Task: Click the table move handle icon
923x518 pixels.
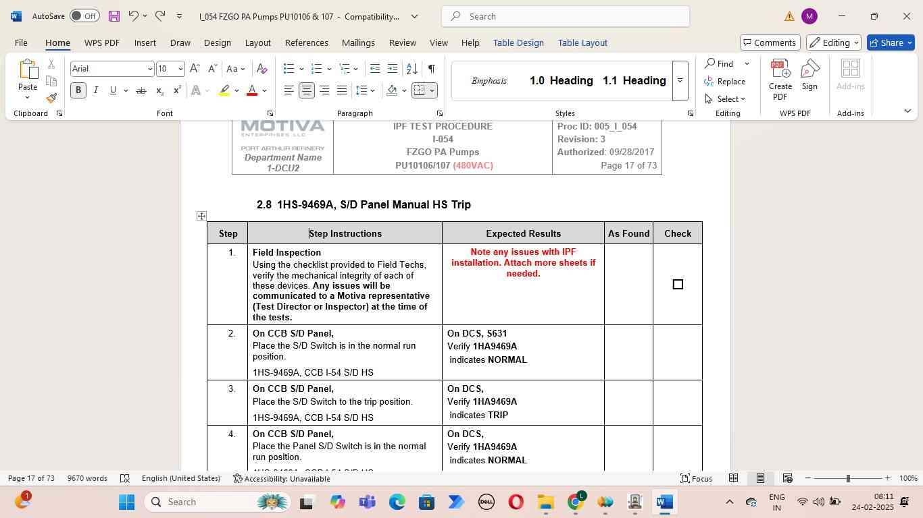Action: [201, 216]
